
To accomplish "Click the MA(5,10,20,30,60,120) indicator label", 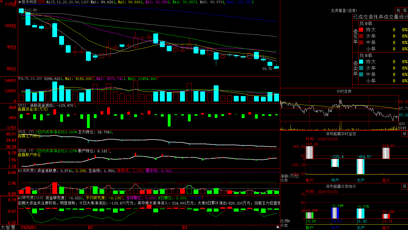I will click(67, 2).
